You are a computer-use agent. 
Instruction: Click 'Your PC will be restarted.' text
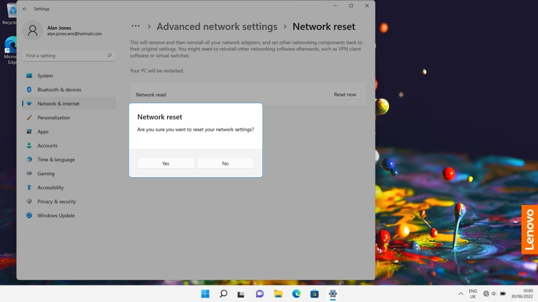(157, 70)
